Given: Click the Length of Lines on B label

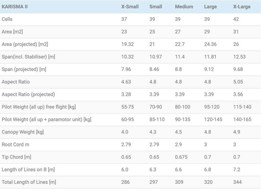Looking at the screenshot, I should pos(28,170).
